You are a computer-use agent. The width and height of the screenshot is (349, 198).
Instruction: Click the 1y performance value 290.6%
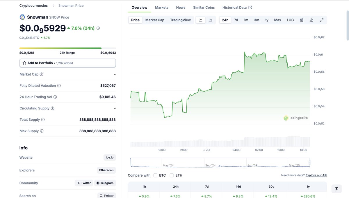click(308, 196)
